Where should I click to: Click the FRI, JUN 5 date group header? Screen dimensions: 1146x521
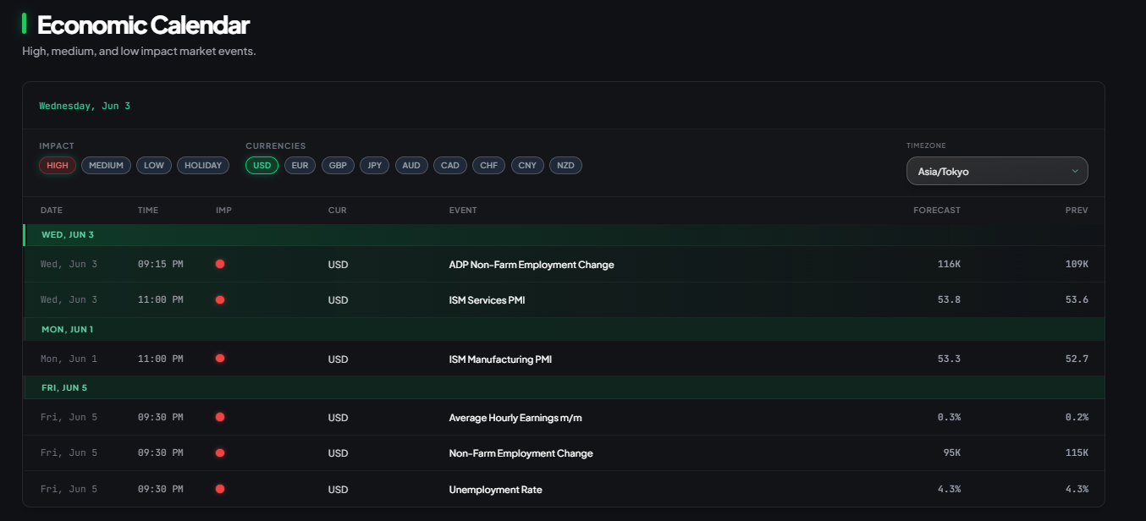[564, 388]
